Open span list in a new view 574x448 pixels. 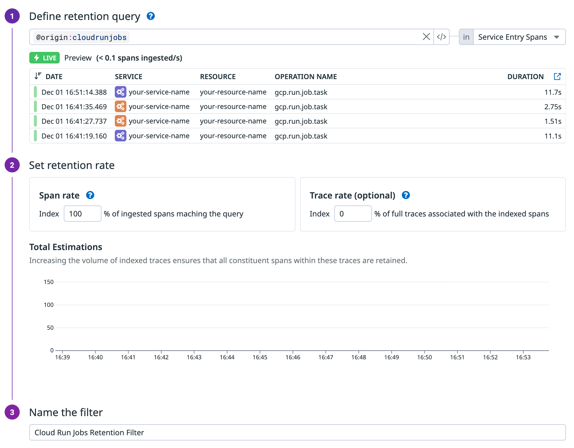[x=558, y=76]
